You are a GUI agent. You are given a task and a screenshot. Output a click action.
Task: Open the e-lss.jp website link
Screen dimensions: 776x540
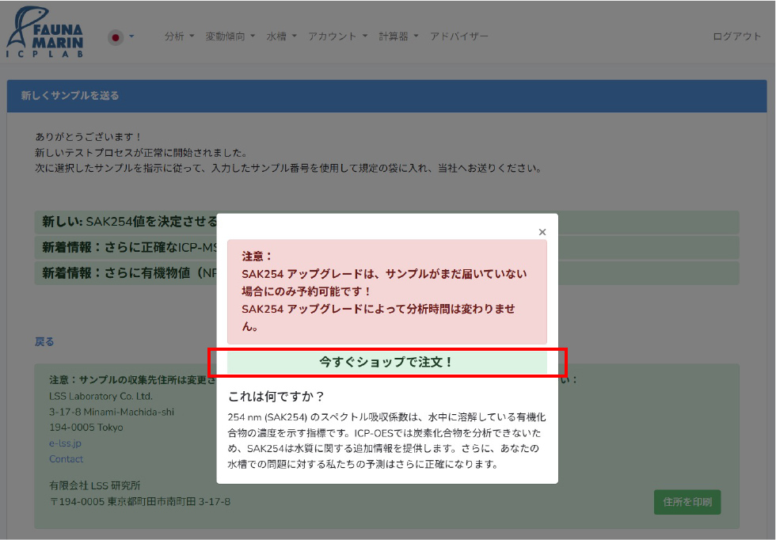[x=65, y=443]
